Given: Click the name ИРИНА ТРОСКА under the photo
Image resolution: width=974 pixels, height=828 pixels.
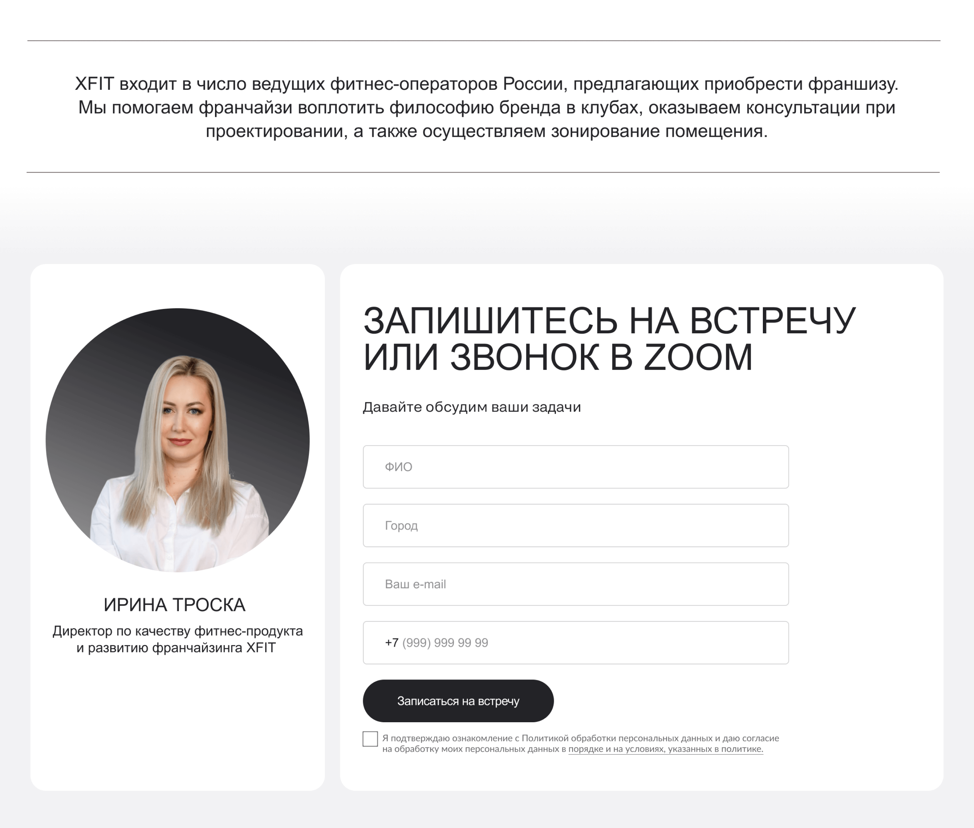Looking at the screenshot, I should (x=175, y=605).
